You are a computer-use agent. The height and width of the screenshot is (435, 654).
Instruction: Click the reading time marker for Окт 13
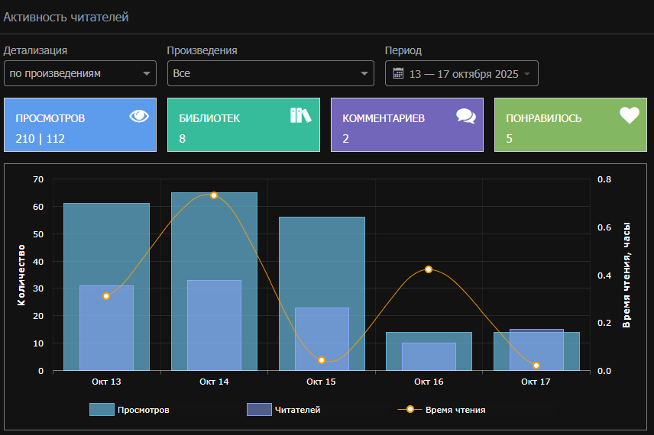(x=106, y=296)
